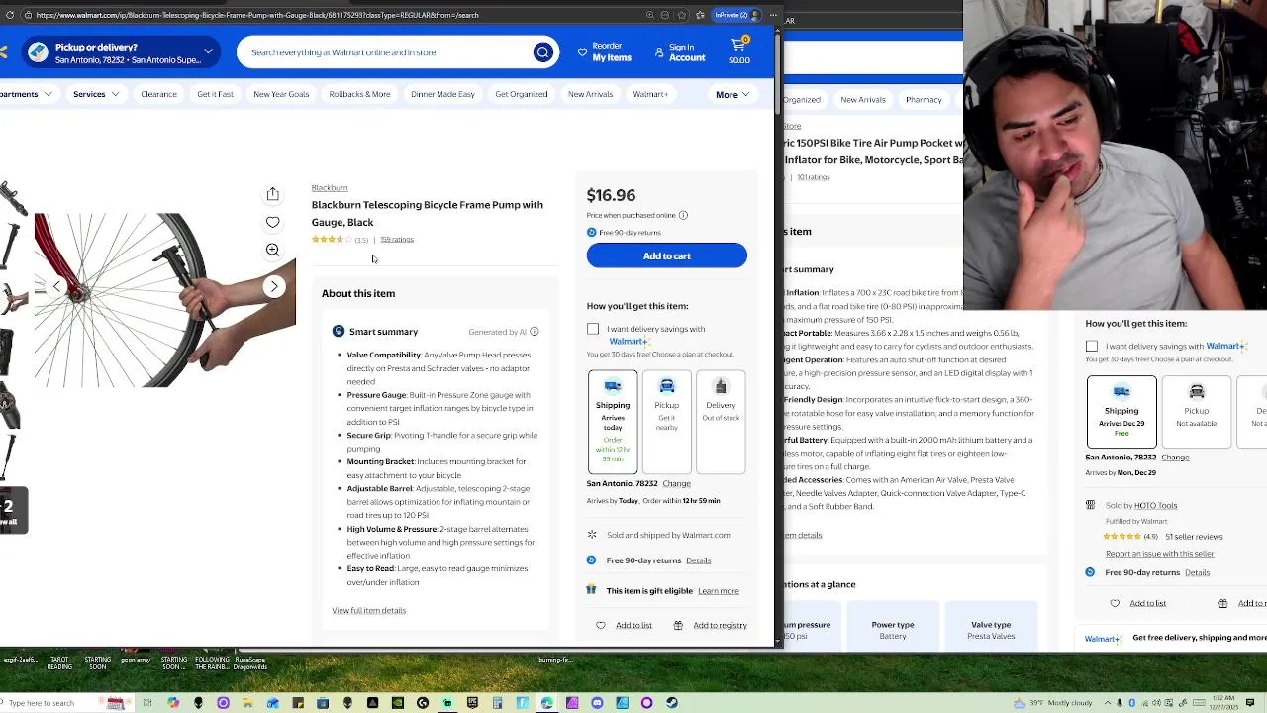
Task: Expand the More navigation menu
Action: pyautogui.click(x=732, y=95)
